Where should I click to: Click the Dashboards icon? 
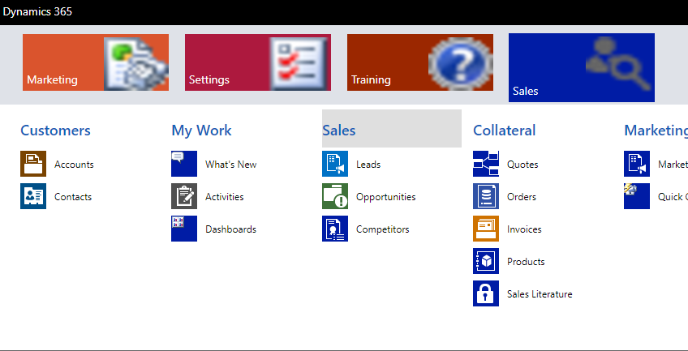184,229
